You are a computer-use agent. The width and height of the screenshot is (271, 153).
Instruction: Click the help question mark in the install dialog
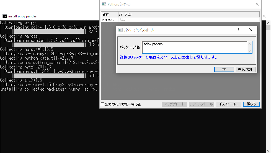[x=238, y=30]
